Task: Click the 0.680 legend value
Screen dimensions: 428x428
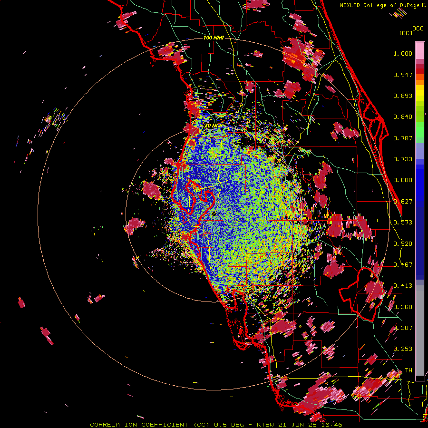Action: click(403, 180)
